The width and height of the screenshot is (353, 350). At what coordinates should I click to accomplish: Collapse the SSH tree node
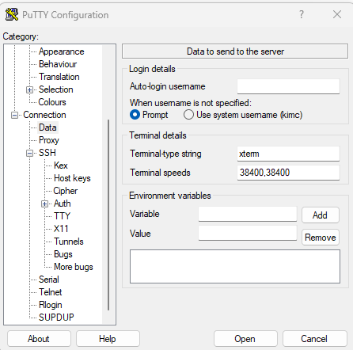pos(29,154)
